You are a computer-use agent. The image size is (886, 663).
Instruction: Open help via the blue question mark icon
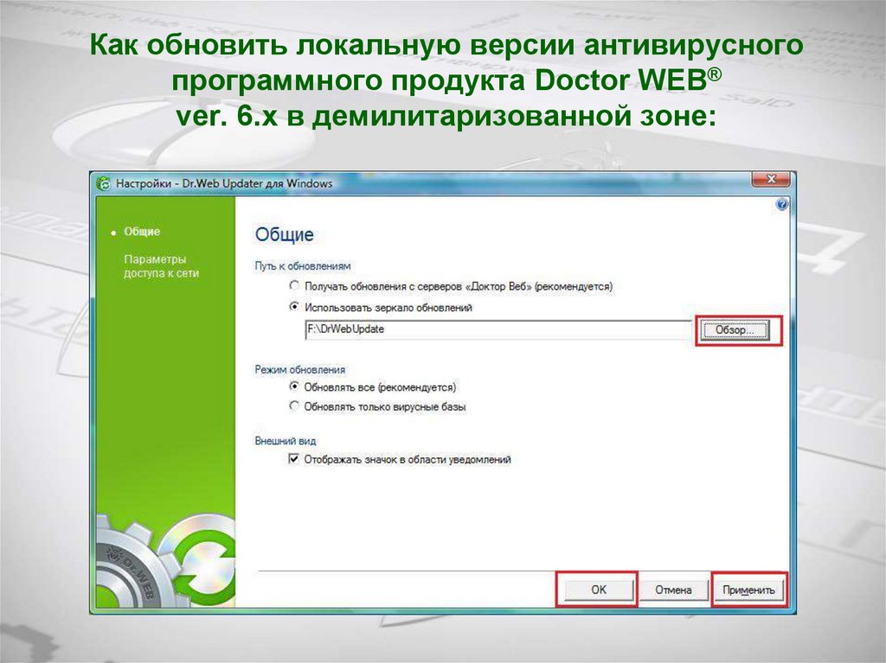coord(782,205)
